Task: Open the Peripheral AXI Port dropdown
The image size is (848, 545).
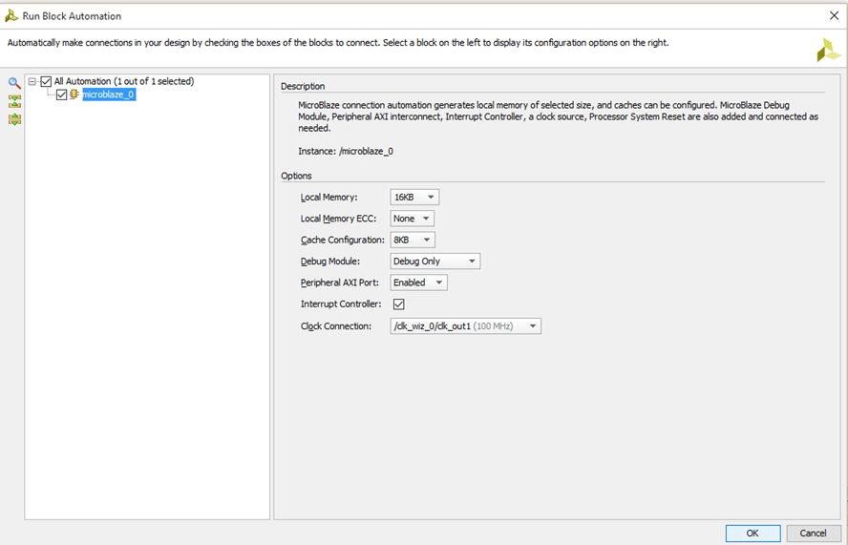Action: click(418, 283)
